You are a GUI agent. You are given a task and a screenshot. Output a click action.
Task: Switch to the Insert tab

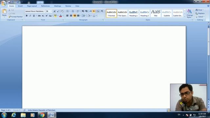[x=20, y=6]
